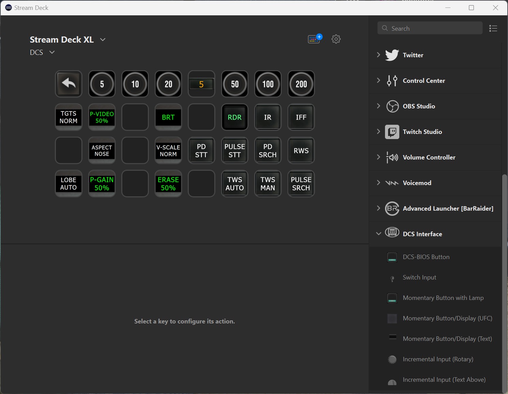Image resolution: width=508 pixels, height=394 pixels.
Task: Open the Stream Deck Store keyboard icon
Action: point(315,39)
